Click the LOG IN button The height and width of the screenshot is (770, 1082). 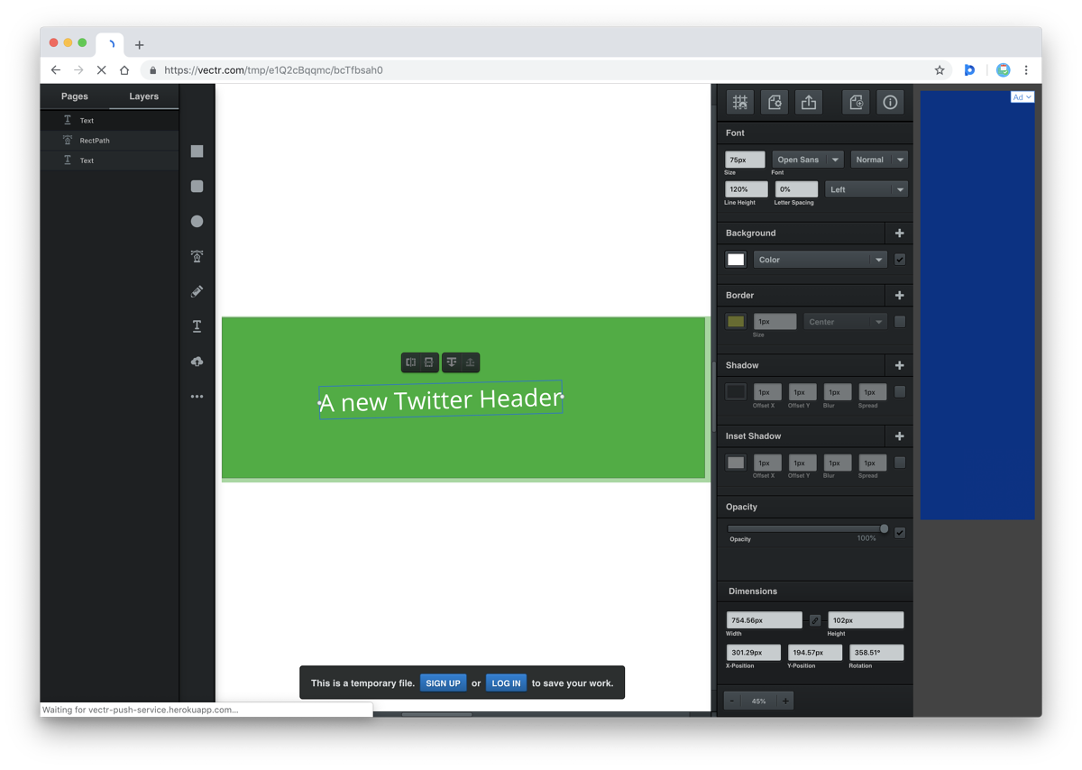click(x=506, y=683)
